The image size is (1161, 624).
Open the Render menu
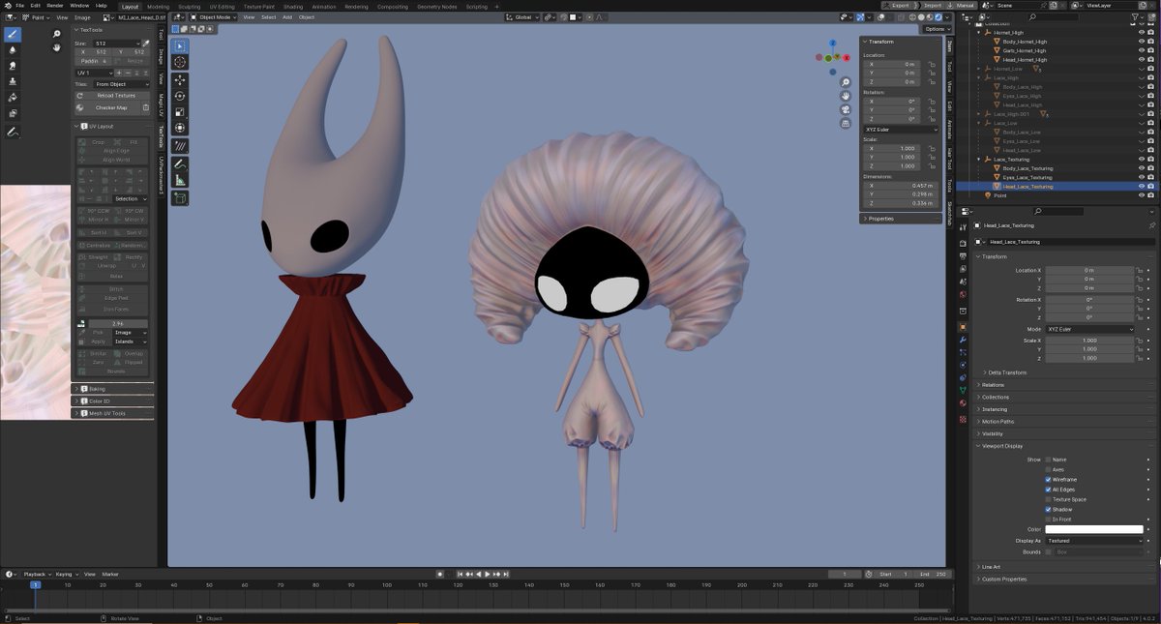click(x=55, y=5)
